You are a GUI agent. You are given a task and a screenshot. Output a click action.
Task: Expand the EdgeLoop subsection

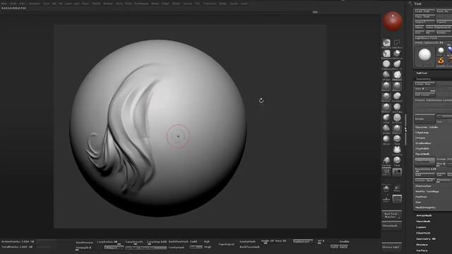tap(422, 133)
